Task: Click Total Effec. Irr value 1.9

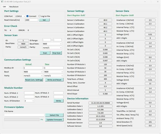Action: tap(150, 111)
